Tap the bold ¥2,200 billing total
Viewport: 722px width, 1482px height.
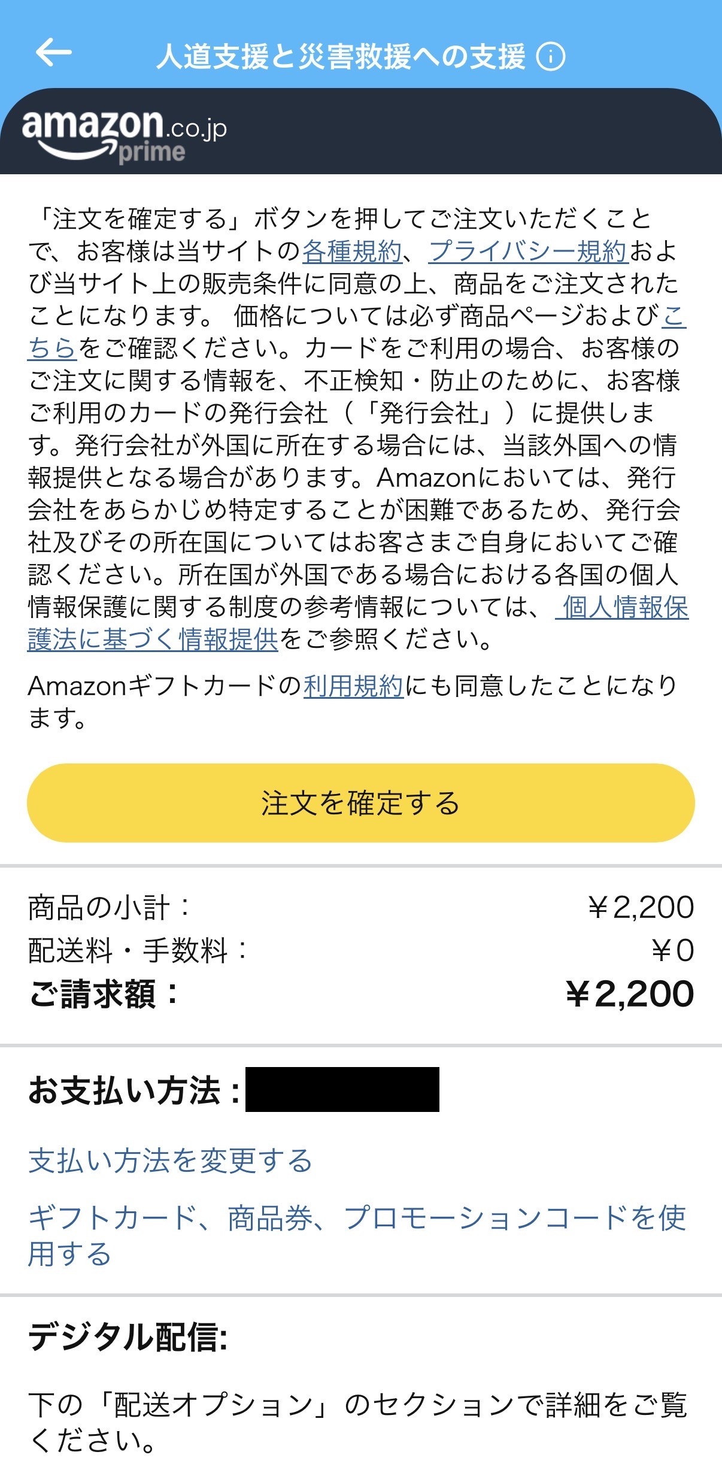630,994
